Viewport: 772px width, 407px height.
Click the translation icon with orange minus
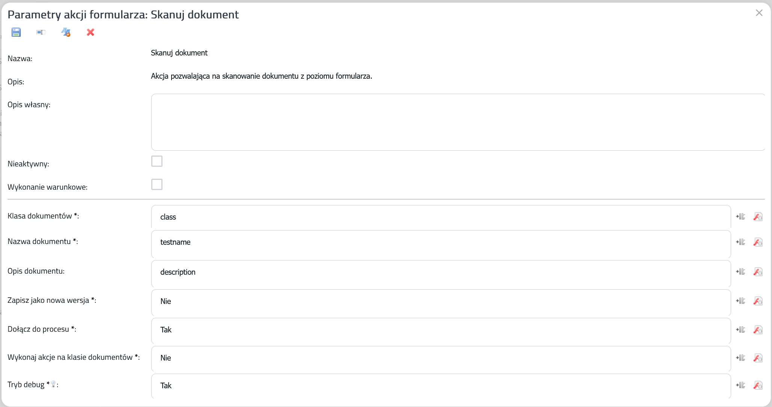(66, 32)
